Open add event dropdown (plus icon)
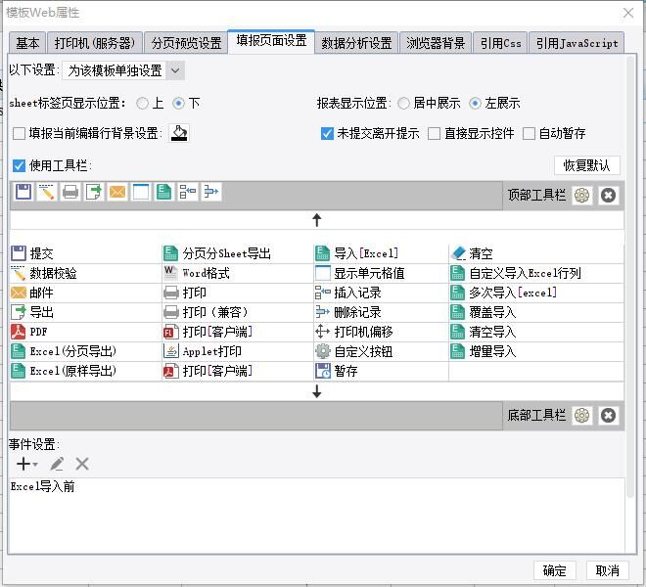 pyautogui.click(x=26, y=464)
